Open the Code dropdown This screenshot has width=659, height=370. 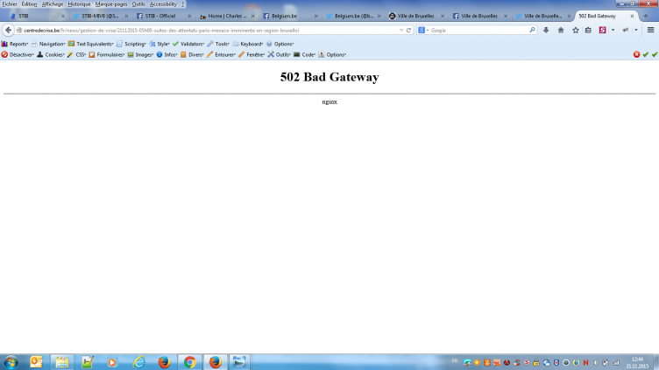[305, 54]
